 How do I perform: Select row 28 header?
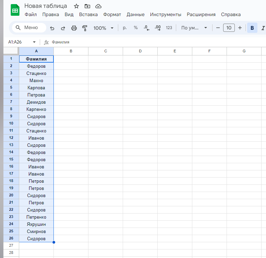pos(11,253)
